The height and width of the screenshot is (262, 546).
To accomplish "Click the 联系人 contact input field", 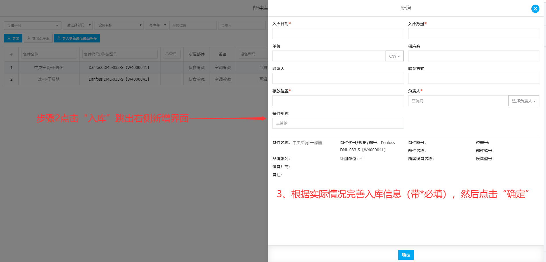I will pyautogui.click(x=338, y=78).
